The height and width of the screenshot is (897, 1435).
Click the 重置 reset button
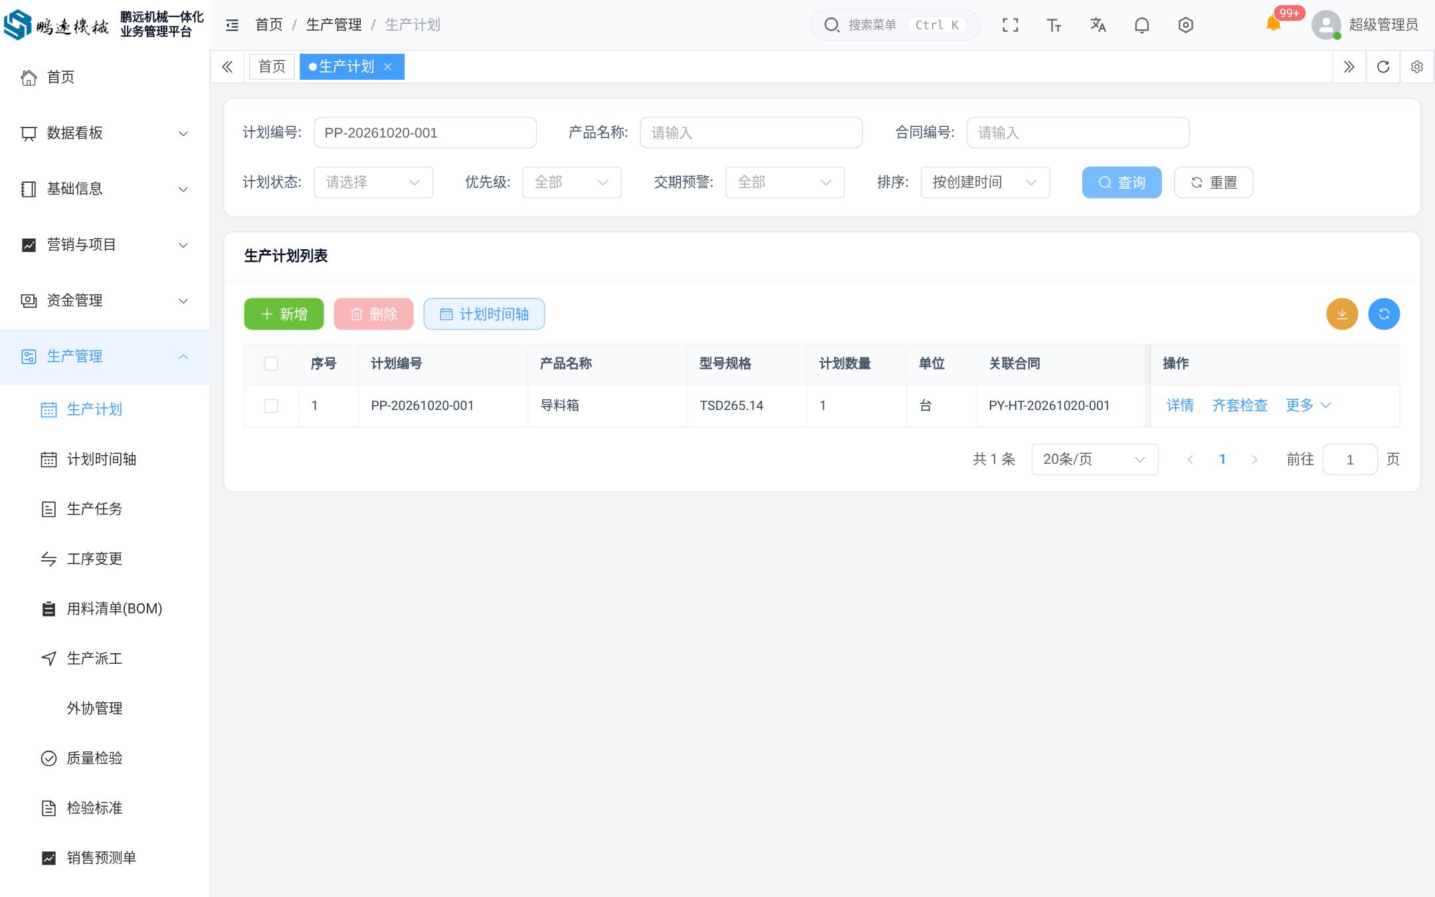pos(1213,182)
